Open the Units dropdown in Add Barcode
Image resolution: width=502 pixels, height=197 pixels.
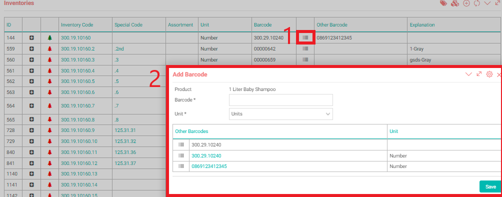tap(281, 113)
